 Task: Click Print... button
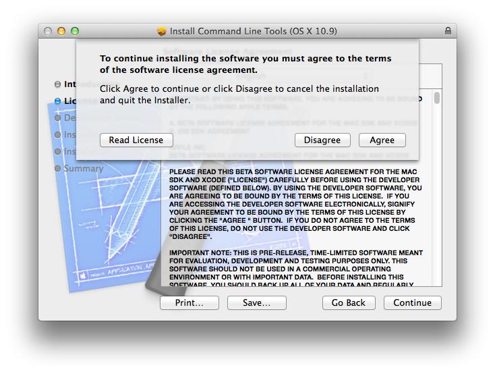pyautogui.click(x=190, y=302)
